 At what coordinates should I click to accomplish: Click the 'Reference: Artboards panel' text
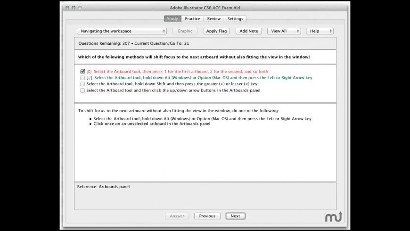click(103, 187)
